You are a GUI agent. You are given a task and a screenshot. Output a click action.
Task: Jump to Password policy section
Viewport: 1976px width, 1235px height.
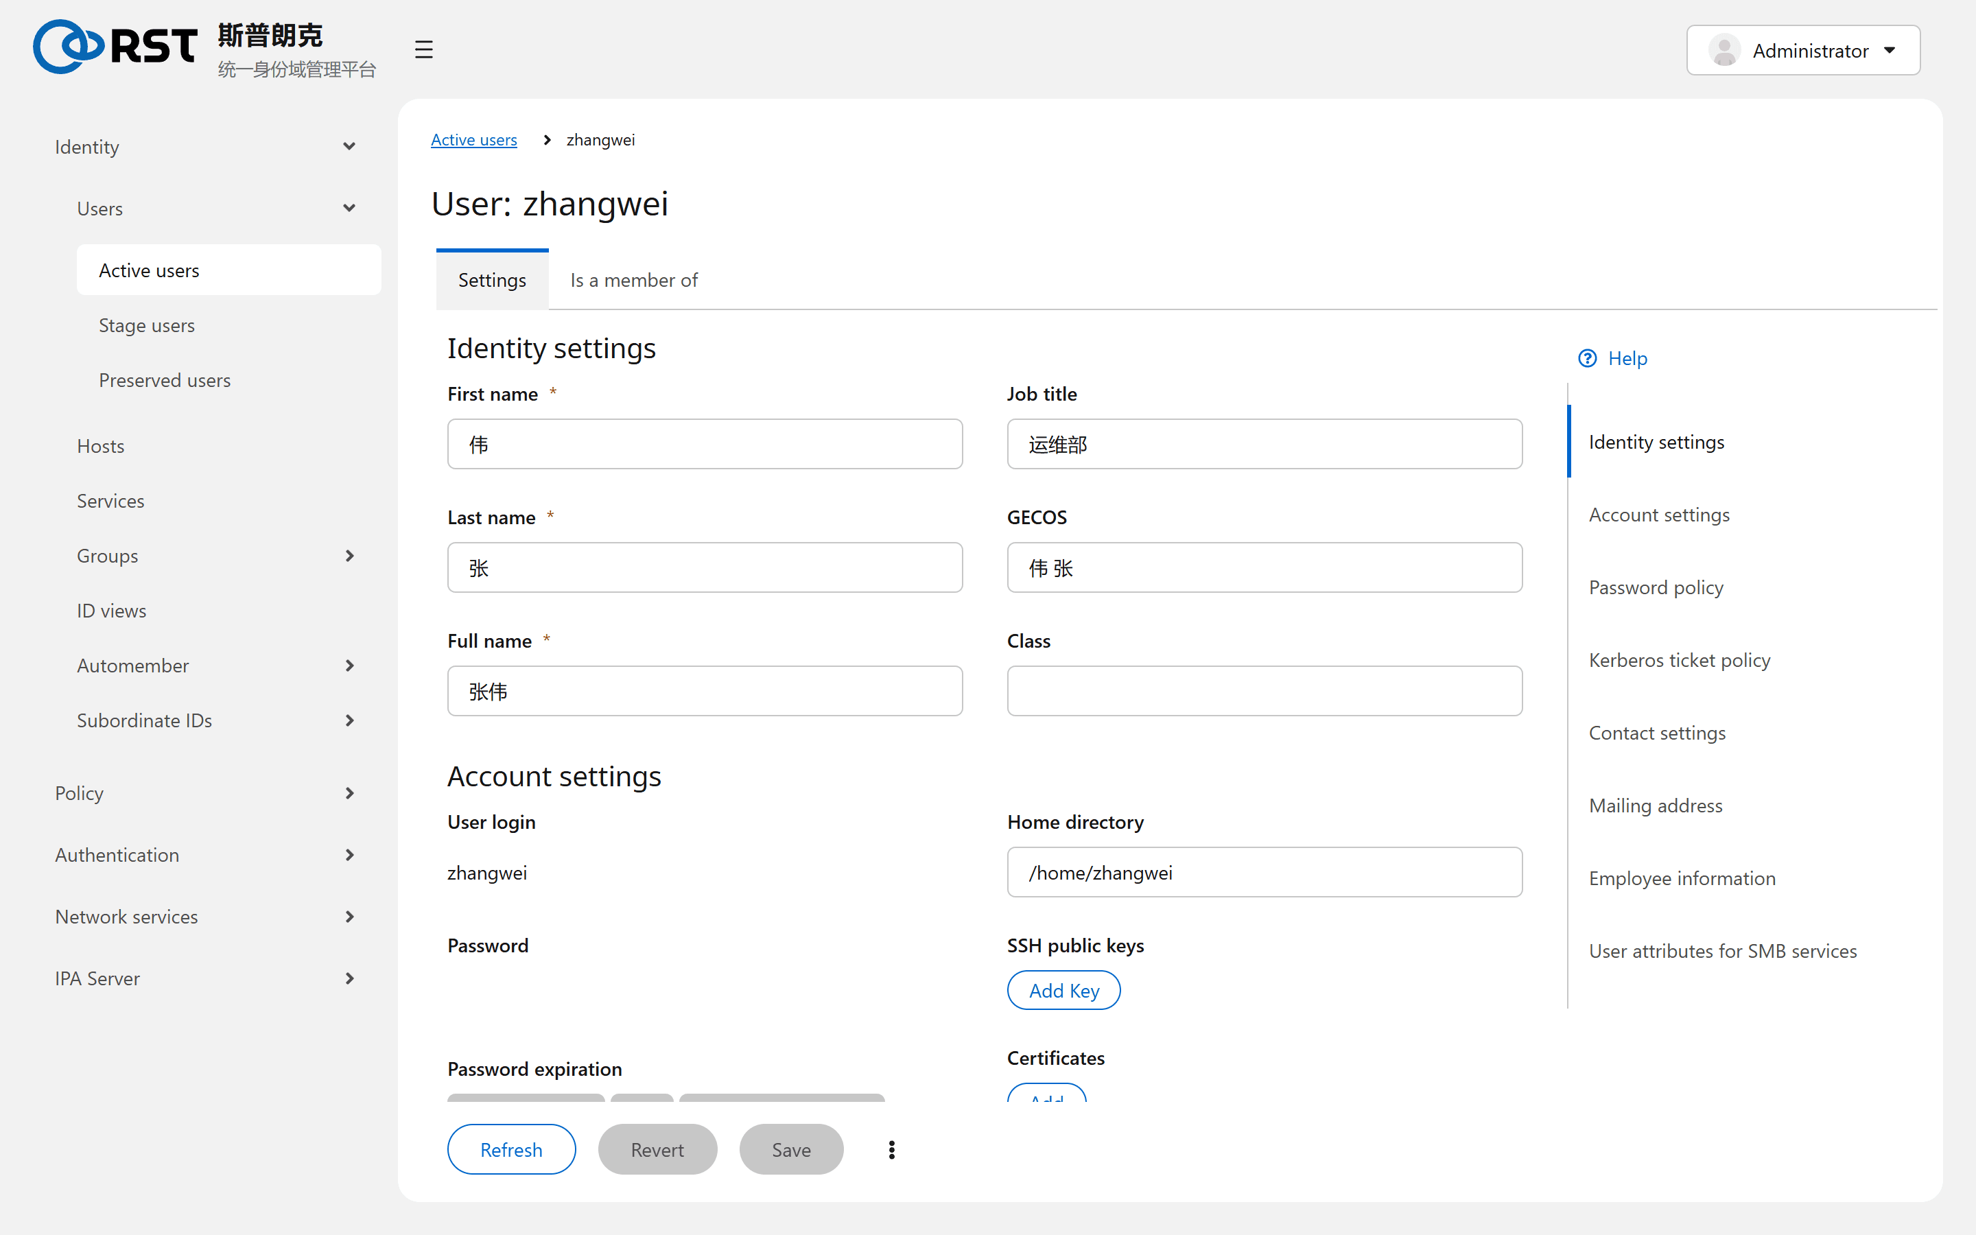pos(1656,587)
